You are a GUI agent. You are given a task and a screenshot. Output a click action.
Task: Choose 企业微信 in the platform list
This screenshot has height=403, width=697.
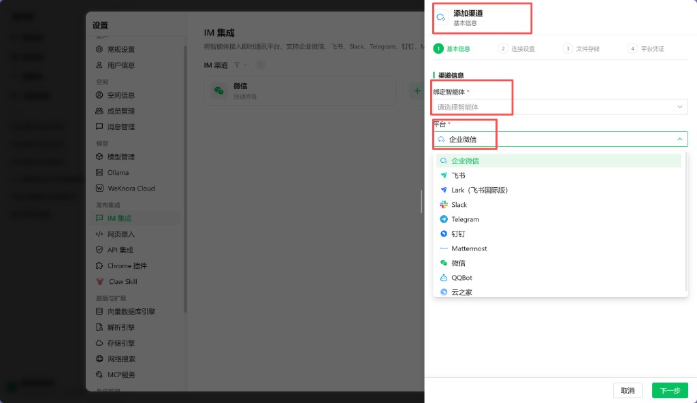(558, 161)
